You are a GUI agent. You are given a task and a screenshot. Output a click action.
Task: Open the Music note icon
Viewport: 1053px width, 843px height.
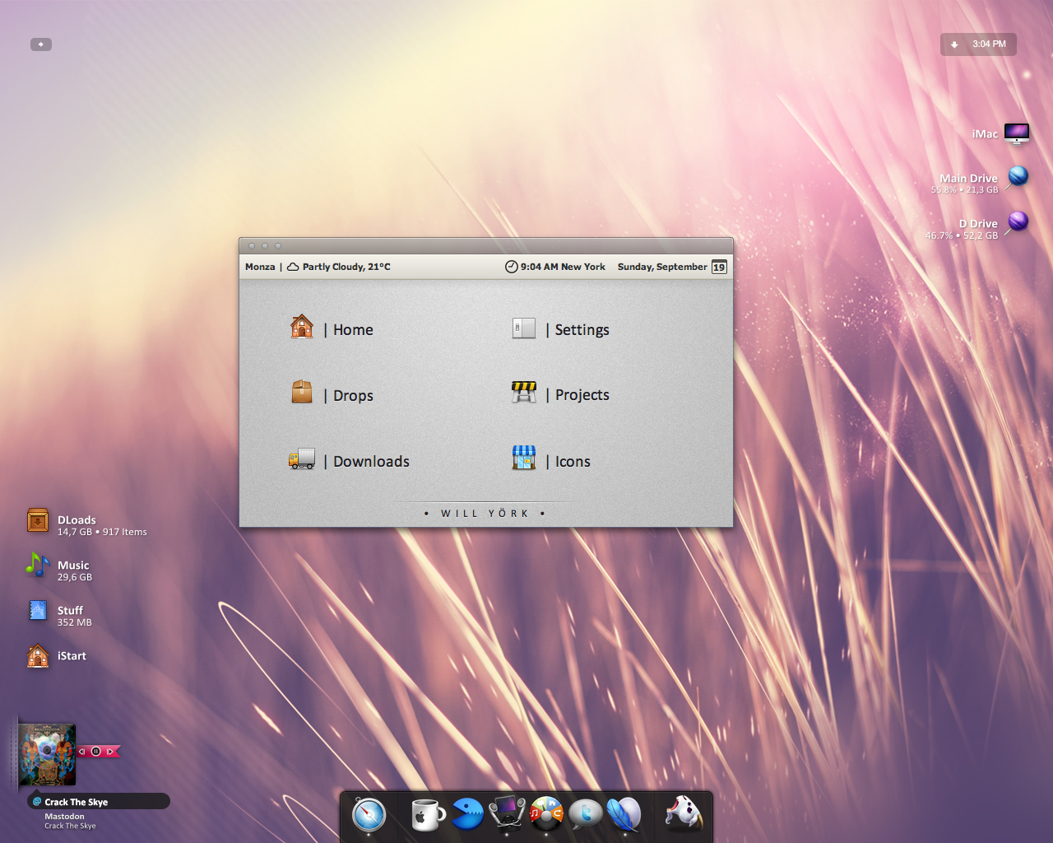[x=37, y=565]
